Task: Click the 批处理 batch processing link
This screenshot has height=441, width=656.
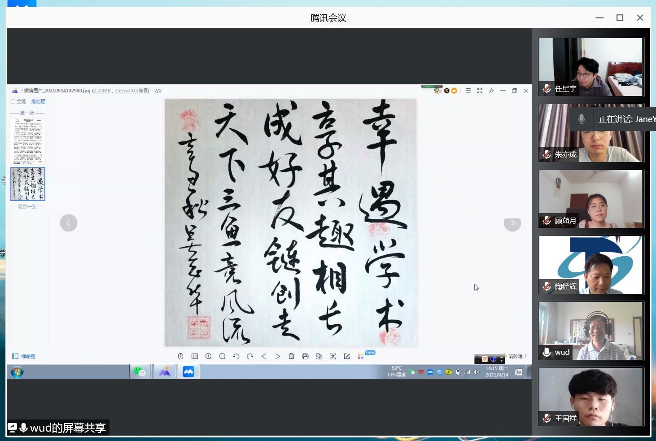Action: click(38, 101)
